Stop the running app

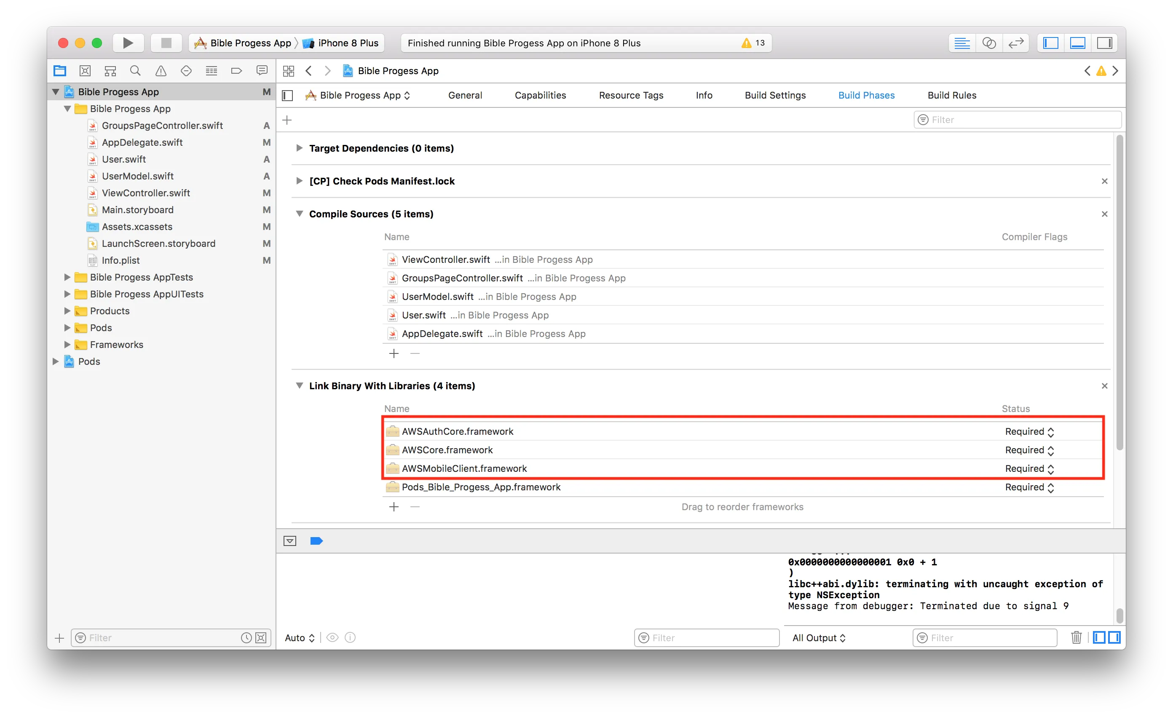point(166,43)
